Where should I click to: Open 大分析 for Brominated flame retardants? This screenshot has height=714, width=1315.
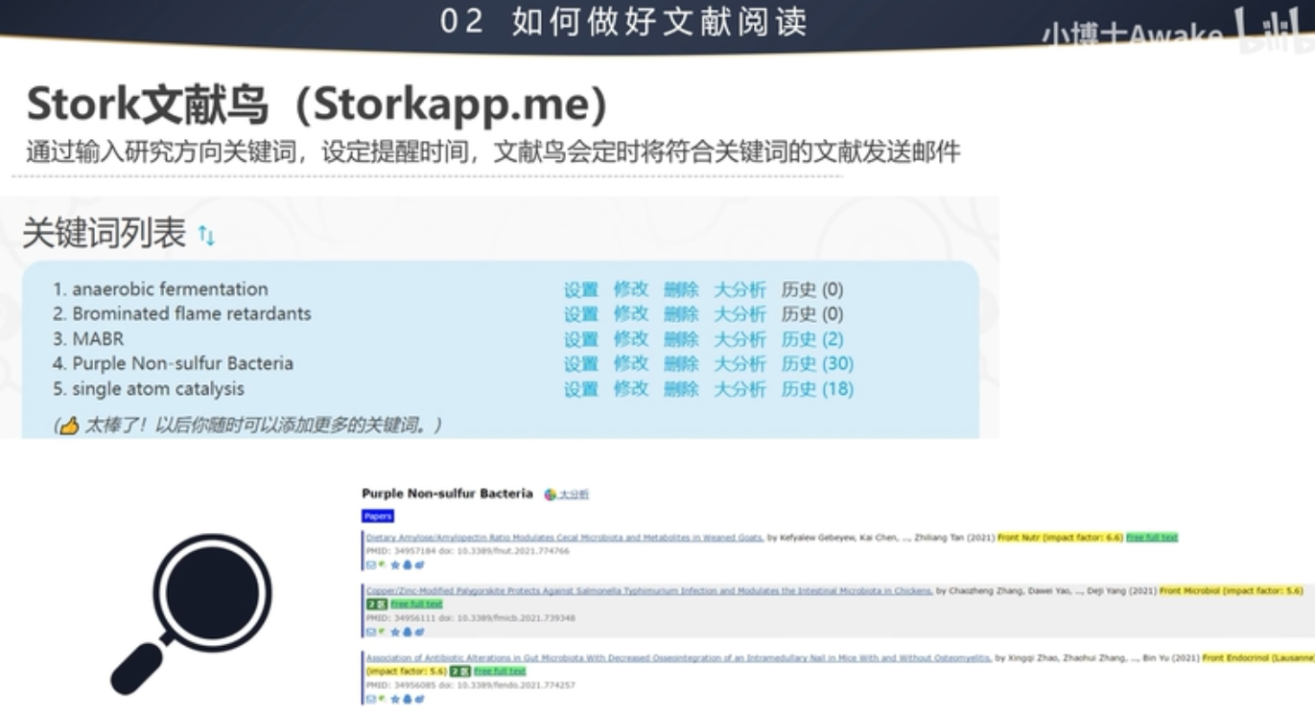(740, 314)
